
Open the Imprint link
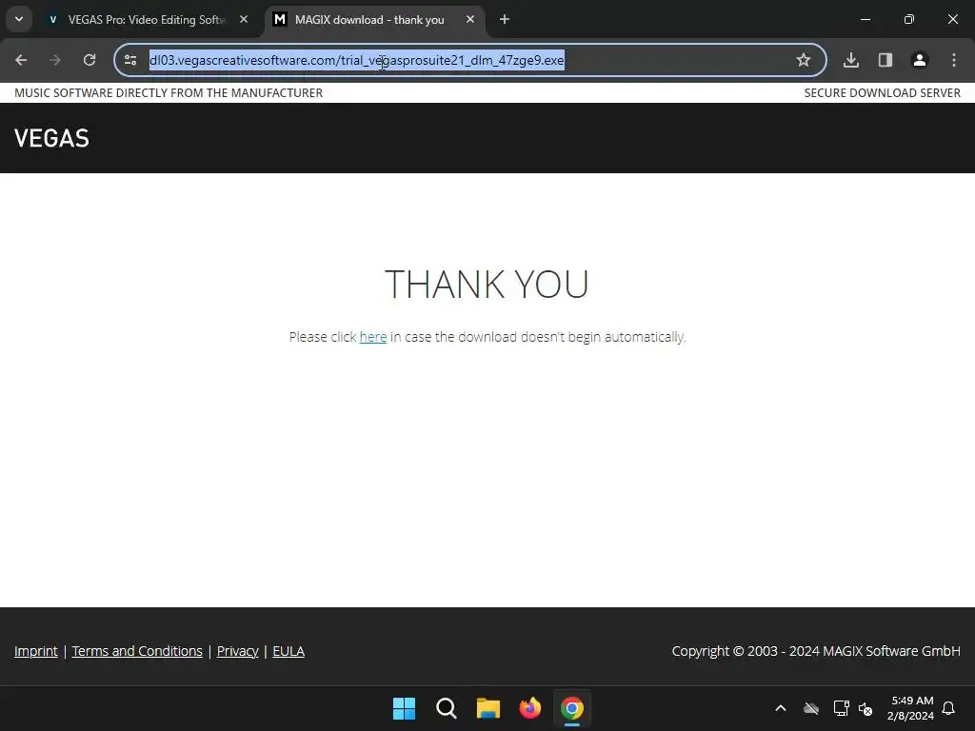(36, 651)
